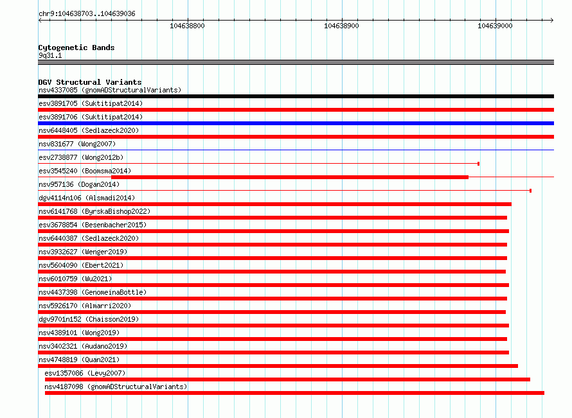Image resolution: width=572 pixels, height=418 pixels.
Task: Click esv3678854 (Besenbacher2015) label
Action: point(93,225)
